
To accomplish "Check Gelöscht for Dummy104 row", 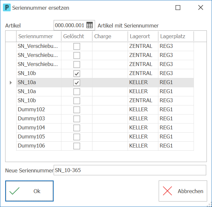I will 77,128.
